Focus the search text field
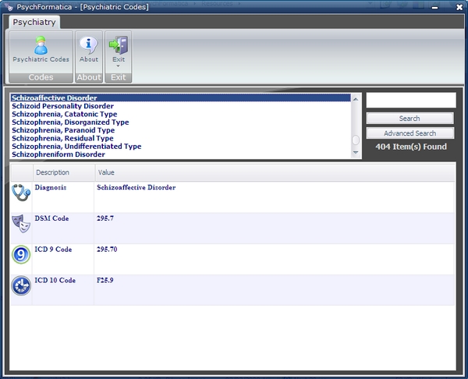468x379 pixels. point(410,100)
